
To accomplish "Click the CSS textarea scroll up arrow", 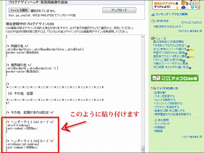I will coord(143,37).
